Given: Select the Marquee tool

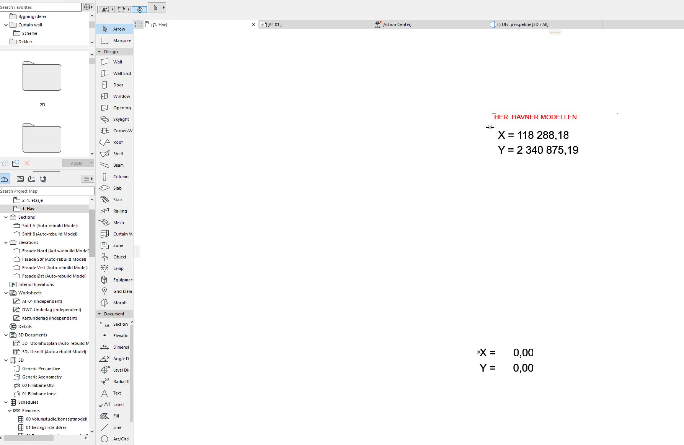Looking at the screenshot, I should [114, 41].
